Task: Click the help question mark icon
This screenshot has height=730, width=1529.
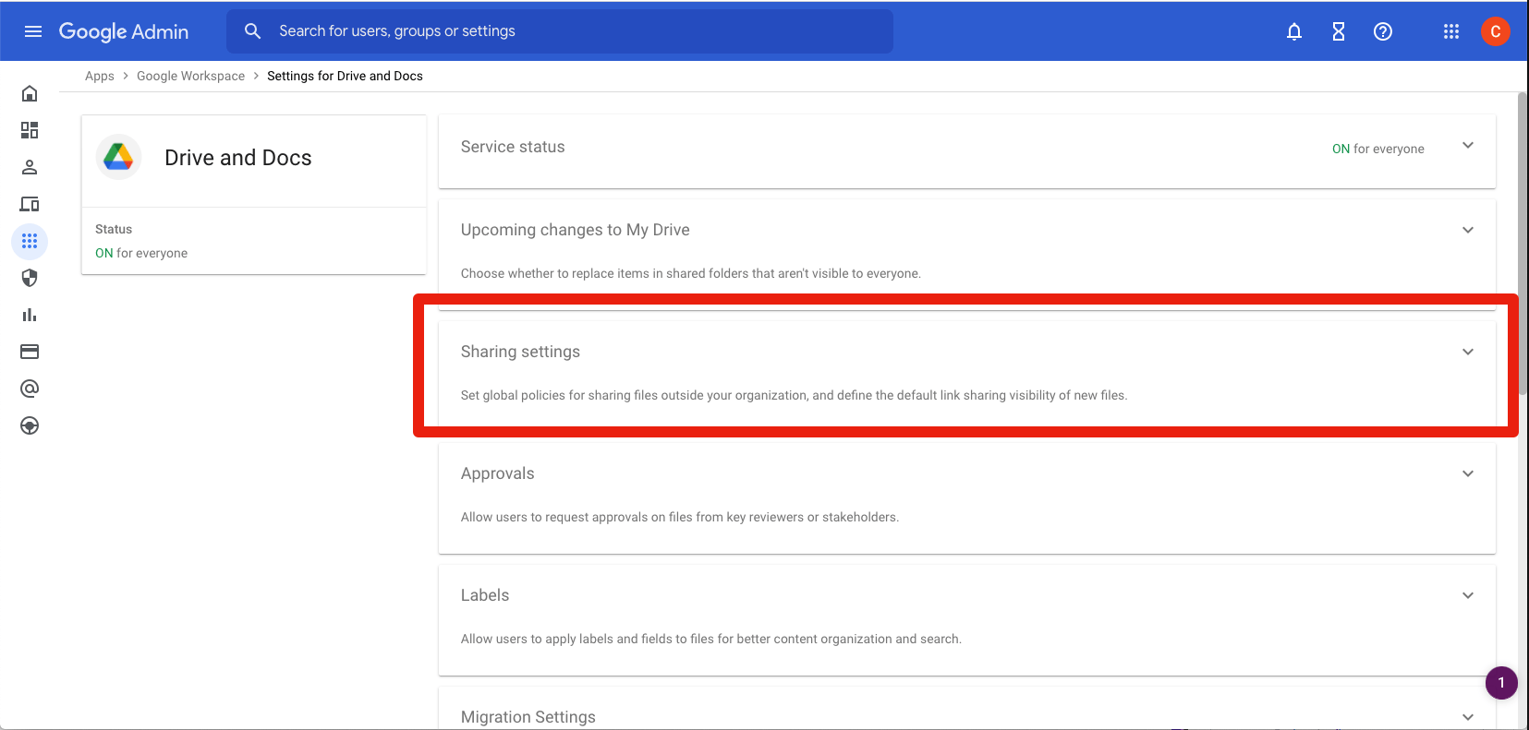Action: tap(1382, 31)
